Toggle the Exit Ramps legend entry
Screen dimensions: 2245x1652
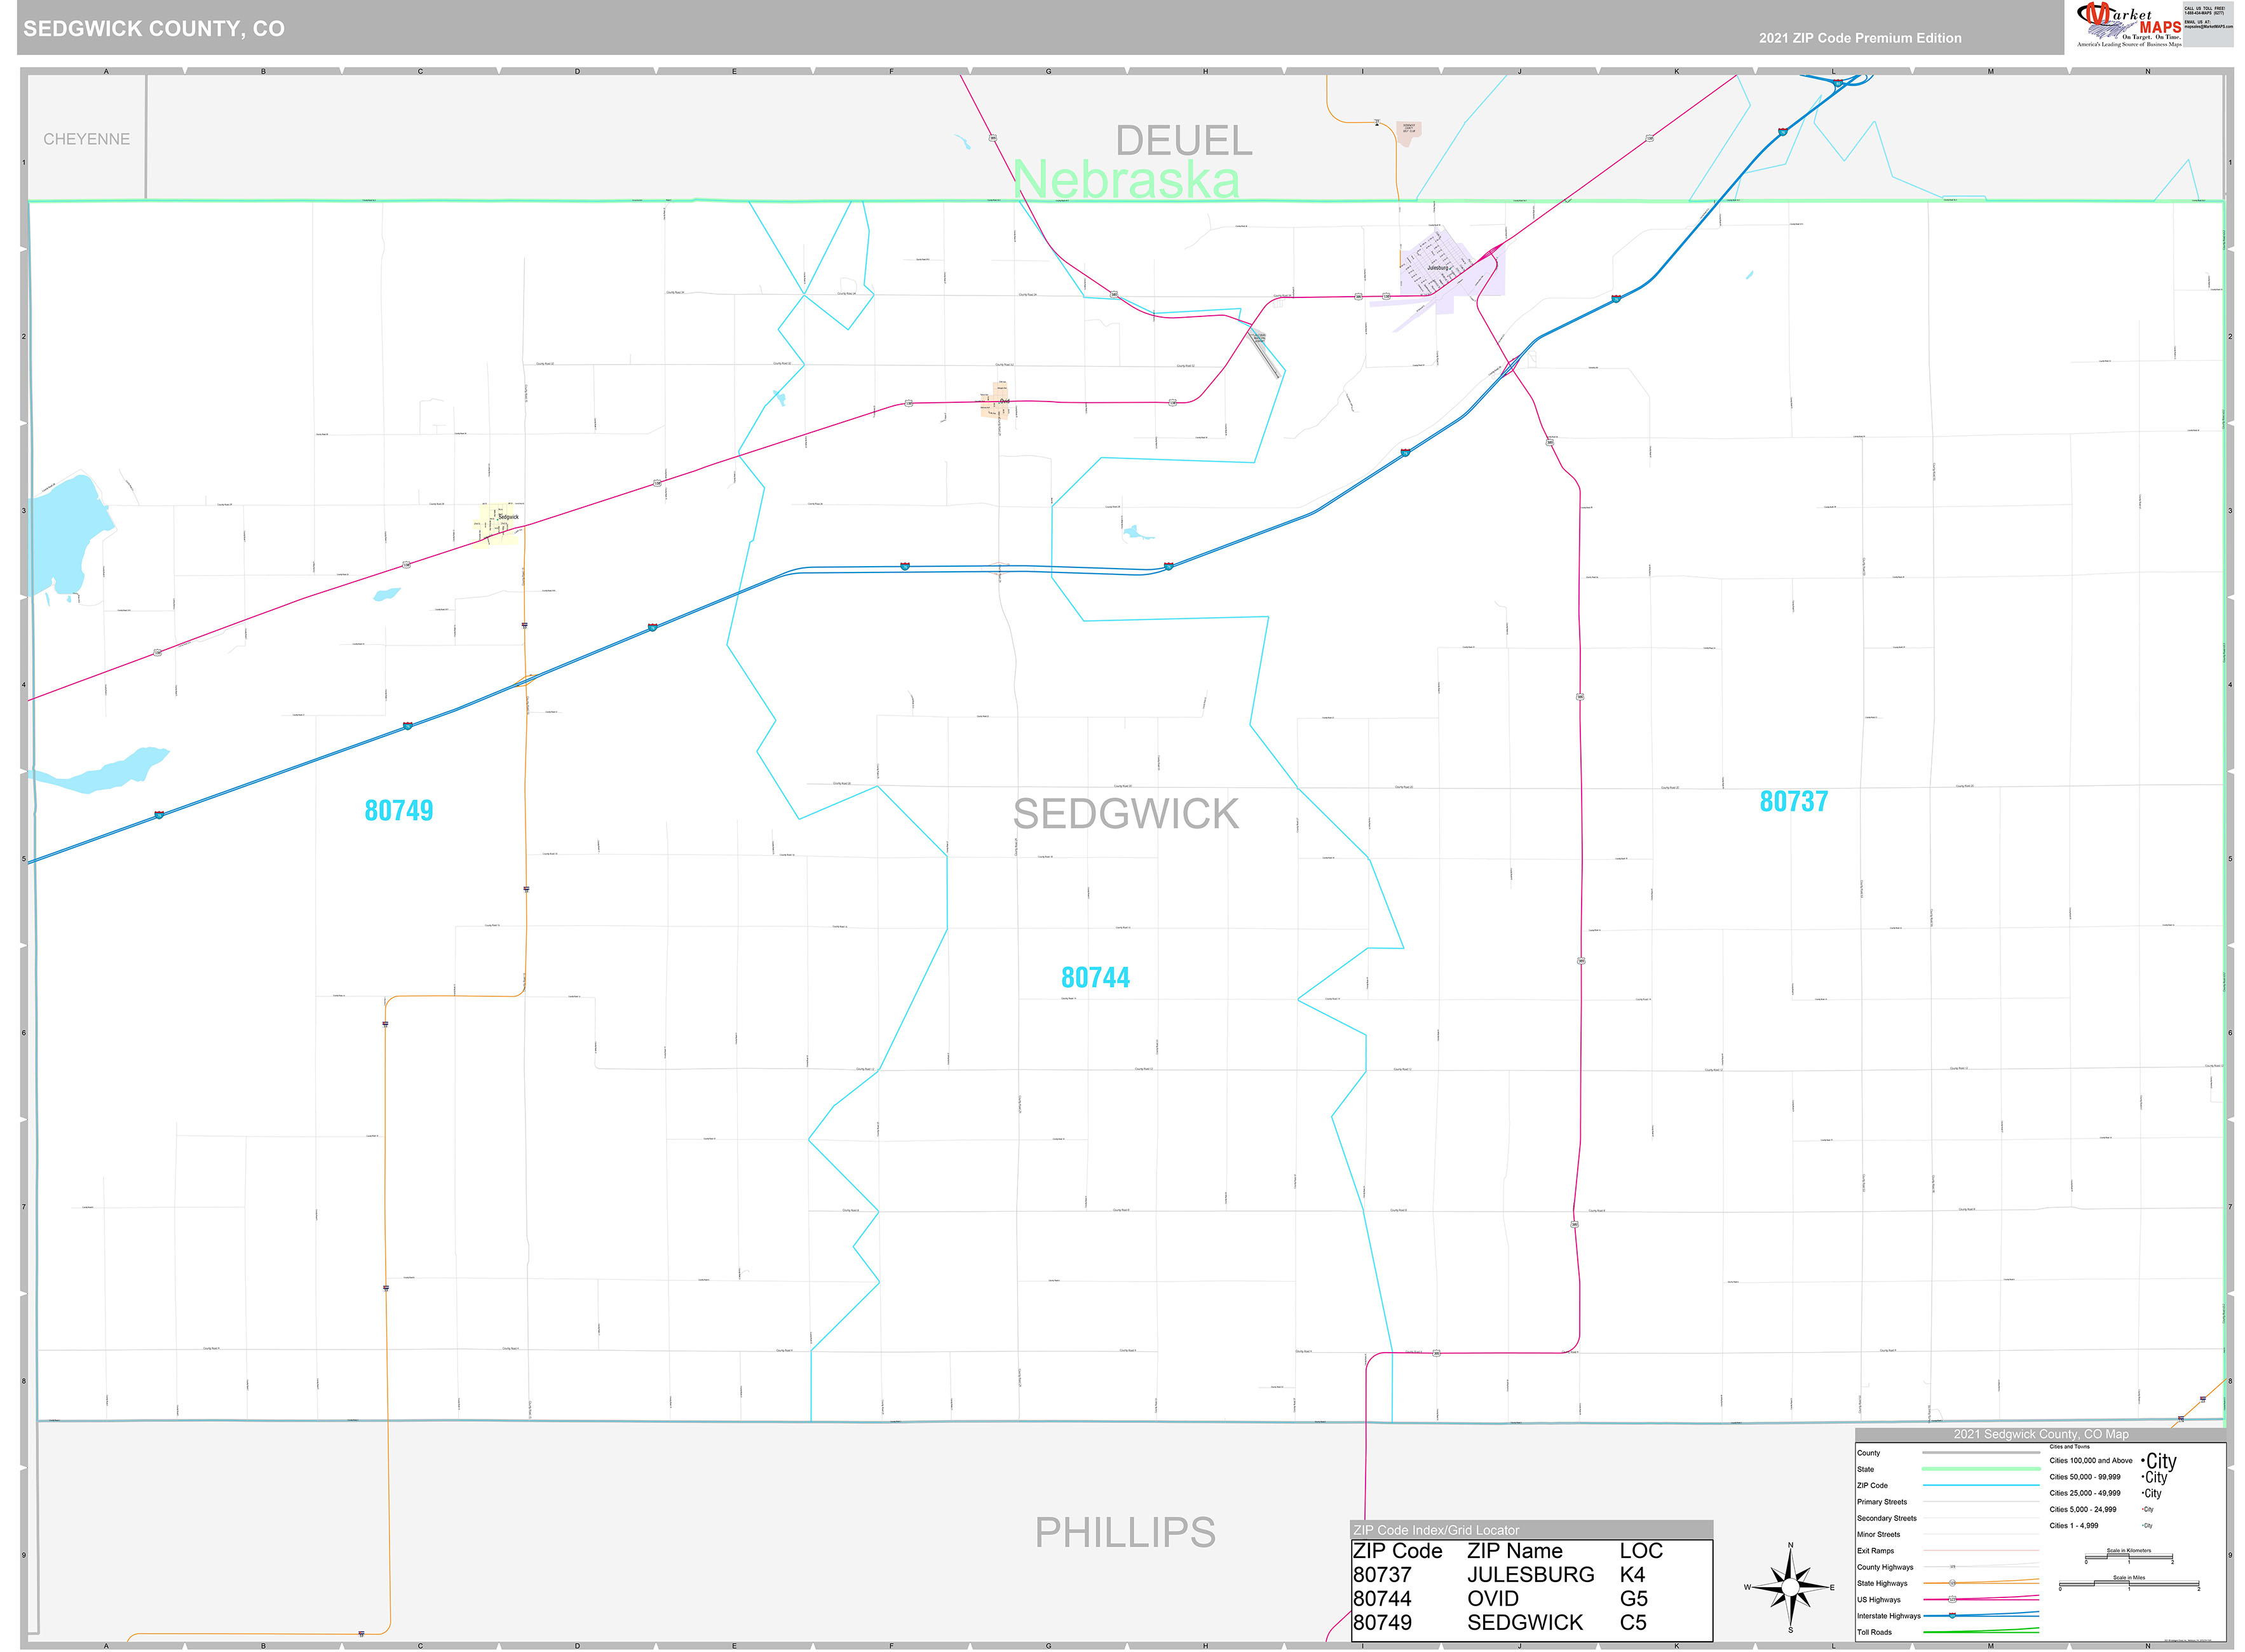pos(1876,1551)
